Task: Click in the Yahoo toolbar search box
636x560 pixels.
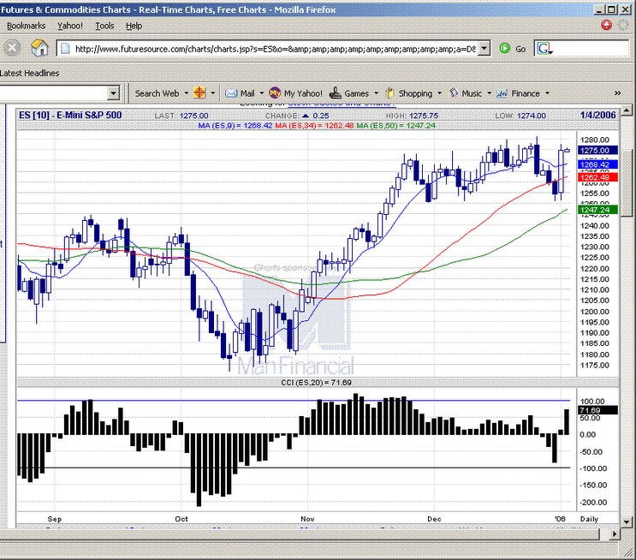Action: tap(54, 93)
